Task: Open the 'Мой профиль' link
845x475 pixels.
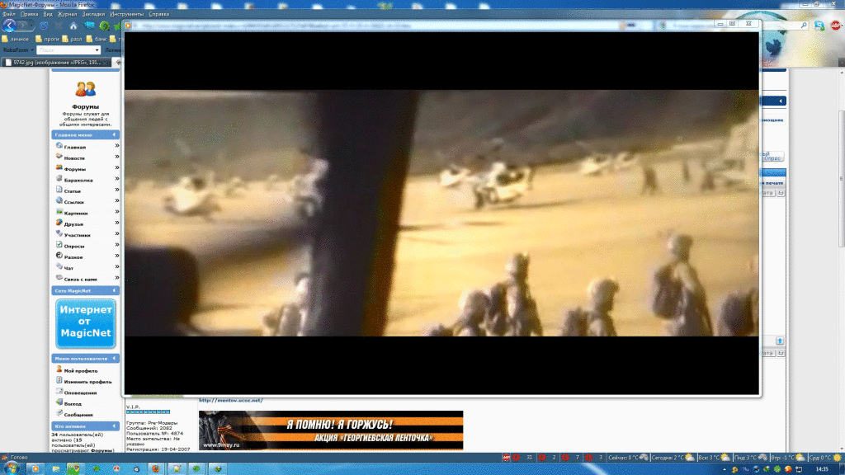Action: pos(81,371)
